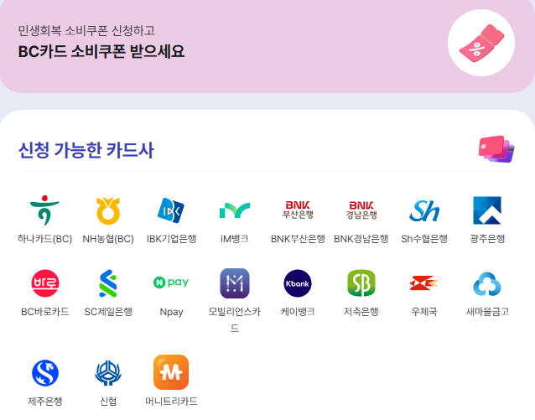Select the 신협 logo
This screenshot has height=420, width=535.
click(108, 373)
